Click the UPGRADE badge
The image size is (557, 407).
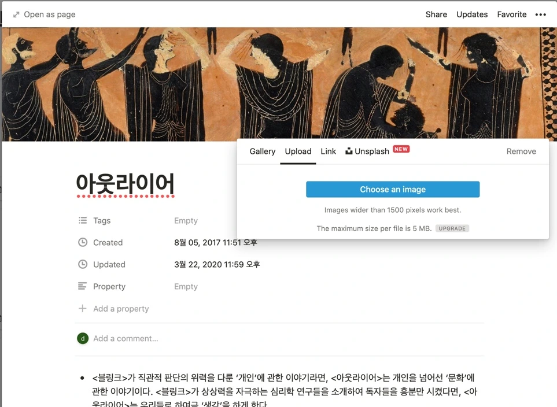click(x=452, y=228)
